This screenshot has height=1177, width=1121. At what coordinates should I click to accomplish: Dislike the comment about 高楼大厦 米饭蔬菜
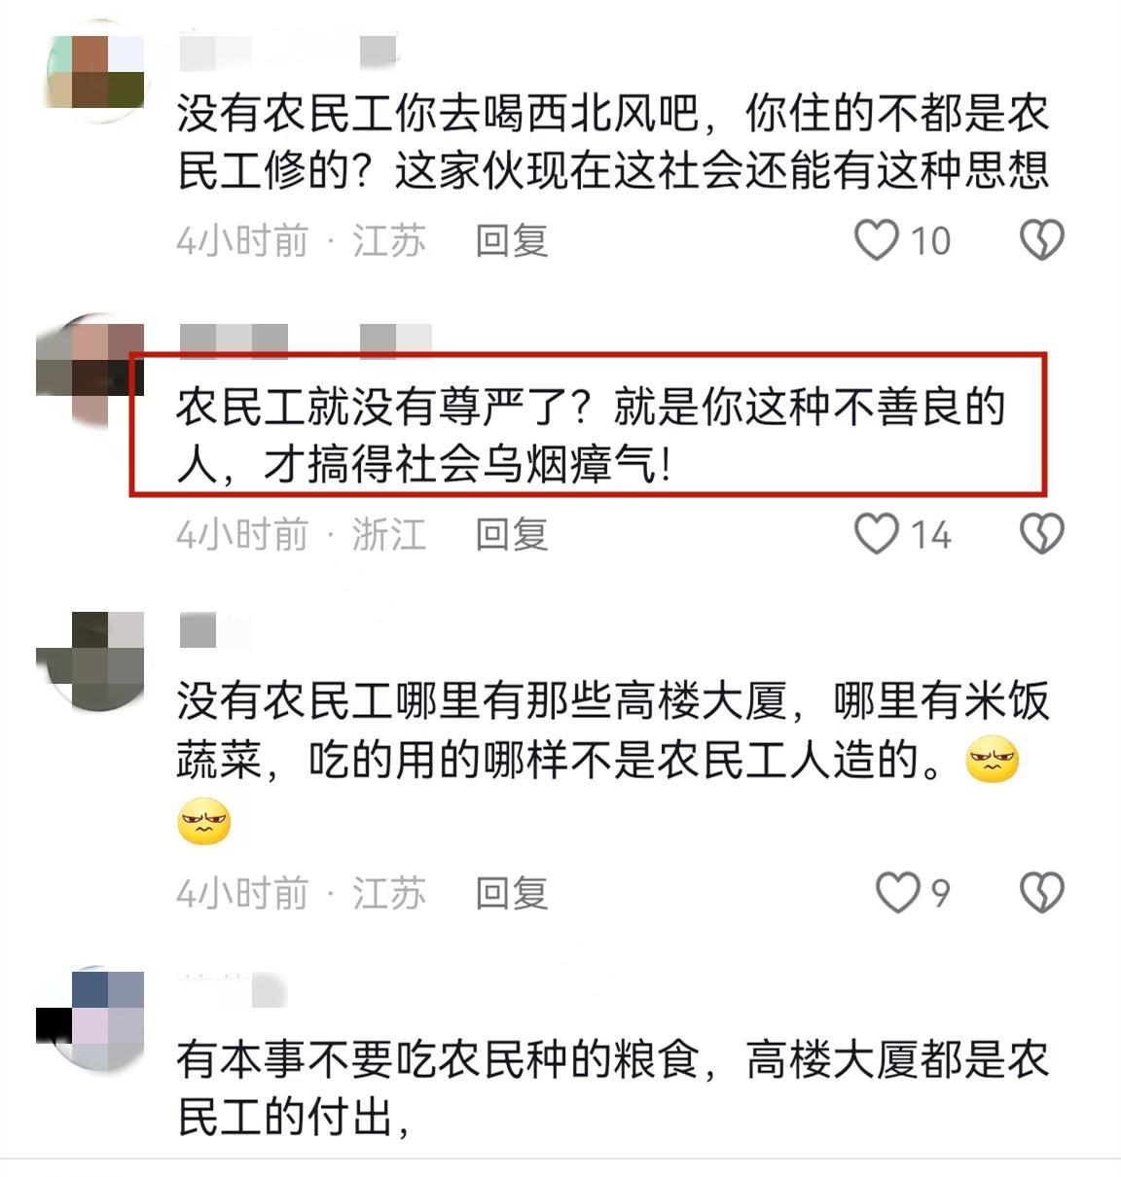click(x=1042, y=893)
